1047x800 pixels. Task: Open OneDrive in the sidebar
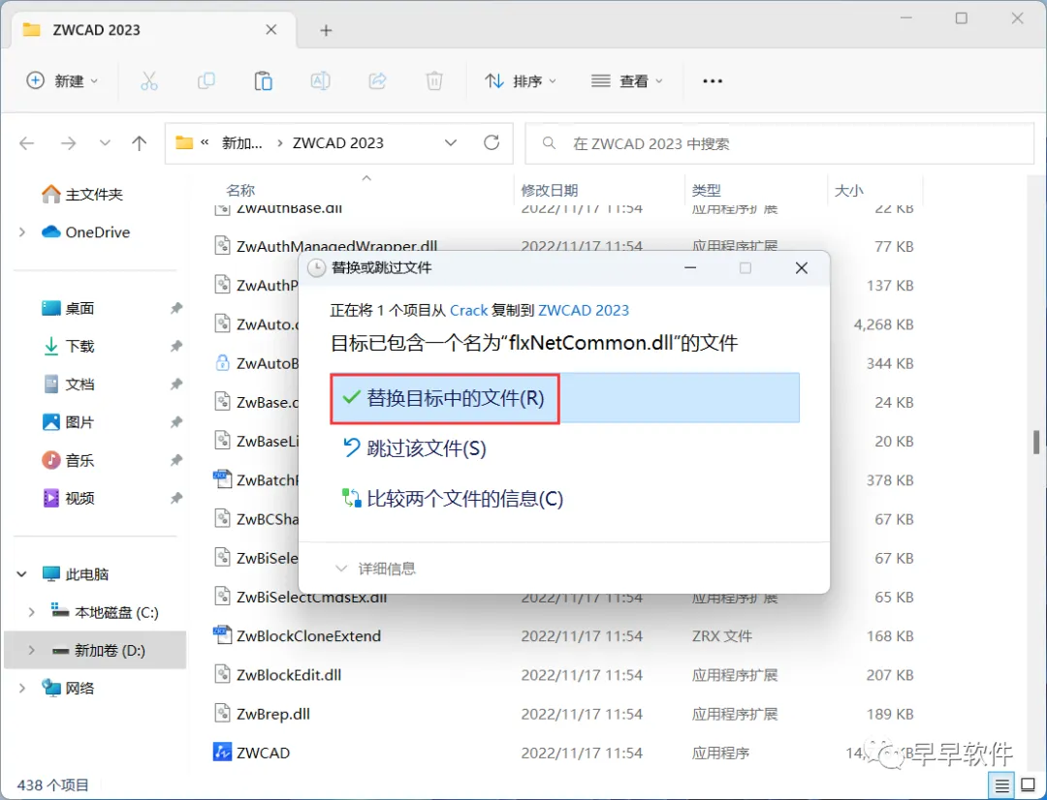[85, 232]
